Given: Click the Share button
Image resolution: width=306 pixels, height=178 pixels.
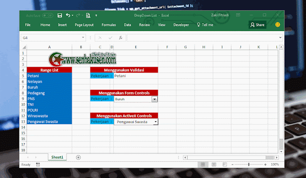Looking at the screenshot, I should point(257,25).
